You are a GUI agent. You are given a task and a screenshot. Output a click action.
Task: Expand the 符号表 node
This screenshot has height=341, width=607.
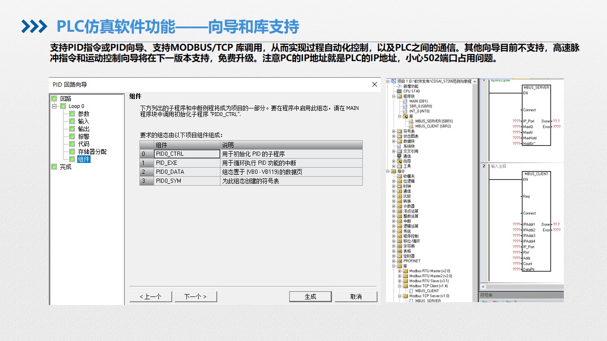point(394,131)
